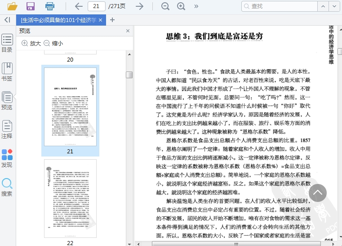
Task: Click the page number input field
Action: [x=96, y=6]
